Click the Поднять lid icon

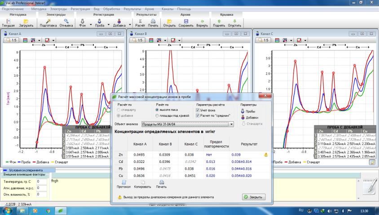click(x=219, y=21)
